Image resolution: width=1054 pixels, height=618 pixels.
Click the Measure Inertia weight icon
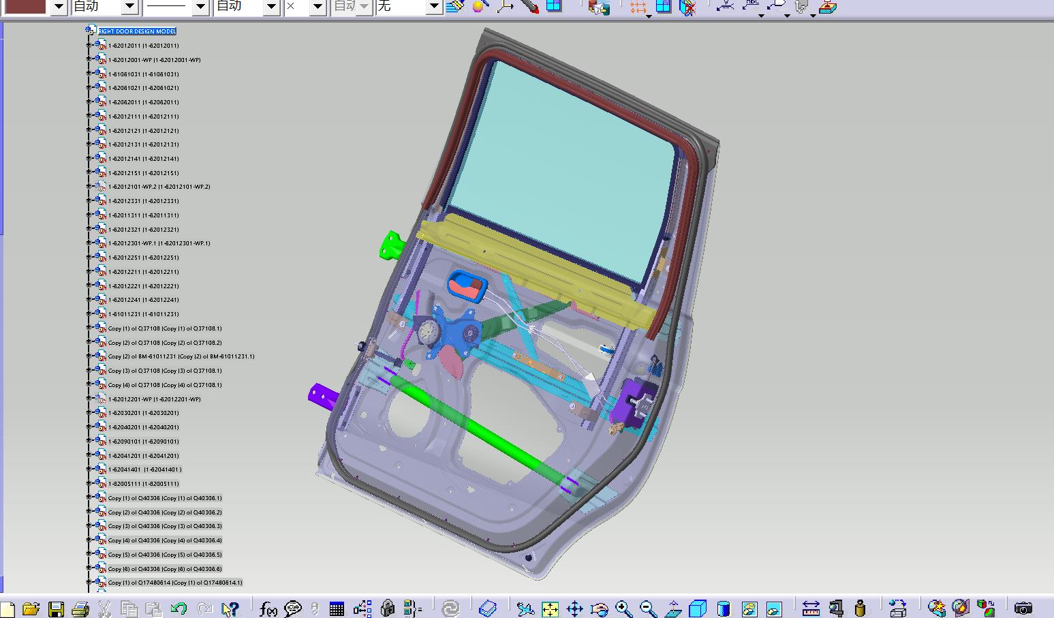tap(861, 608)
